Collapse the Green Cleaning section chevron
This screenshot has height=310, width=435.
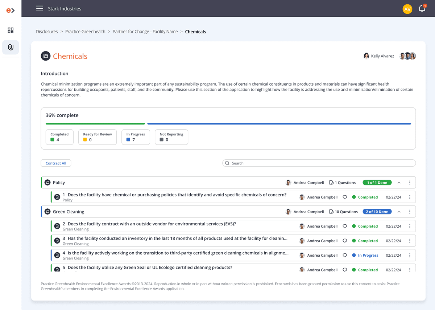(x=399, y=212)
